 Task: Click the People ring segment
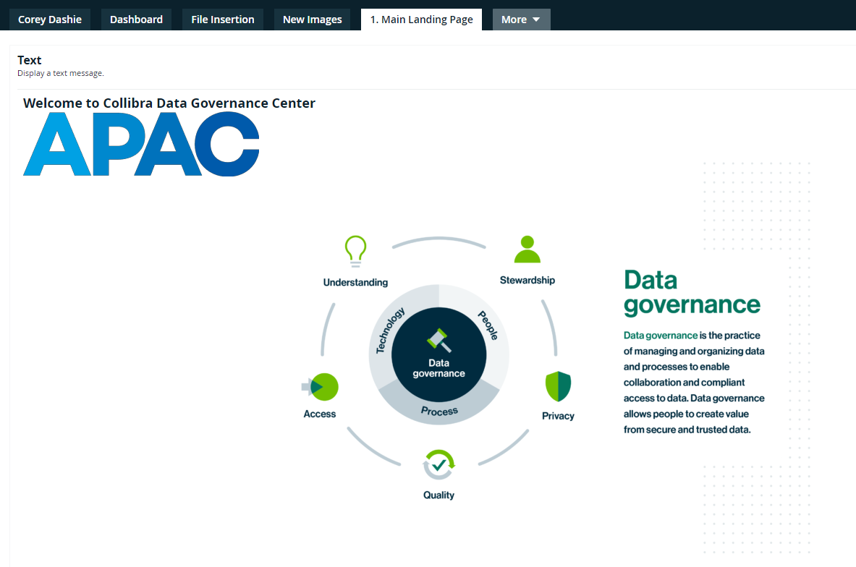488,325
